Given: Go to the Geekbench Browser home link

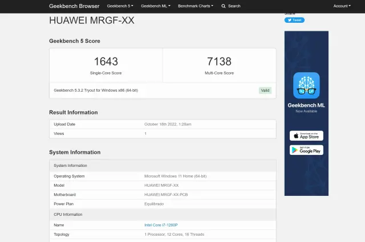Looking at the screenshot, I should tap(74, 6).
